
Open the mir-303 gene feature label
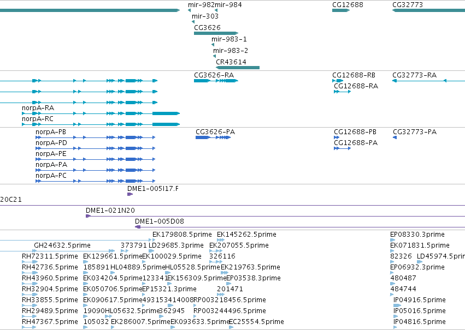205,16
